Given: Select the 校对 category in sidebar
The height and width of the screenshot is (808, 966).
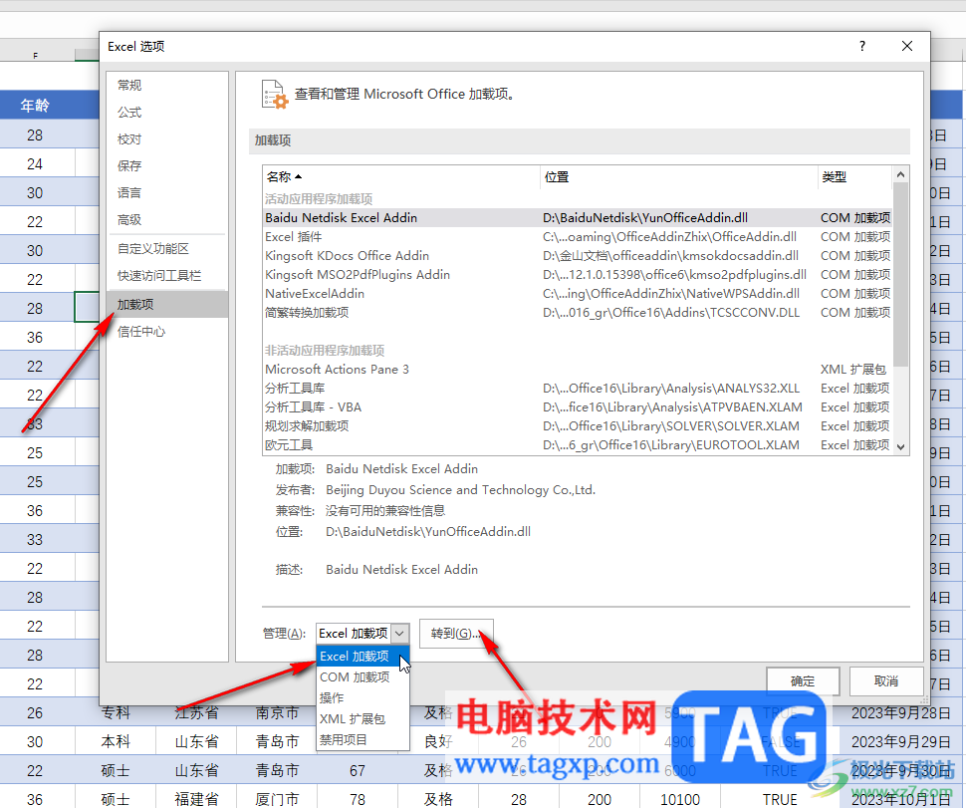Looking at the screenshot, I should point(167,139).
